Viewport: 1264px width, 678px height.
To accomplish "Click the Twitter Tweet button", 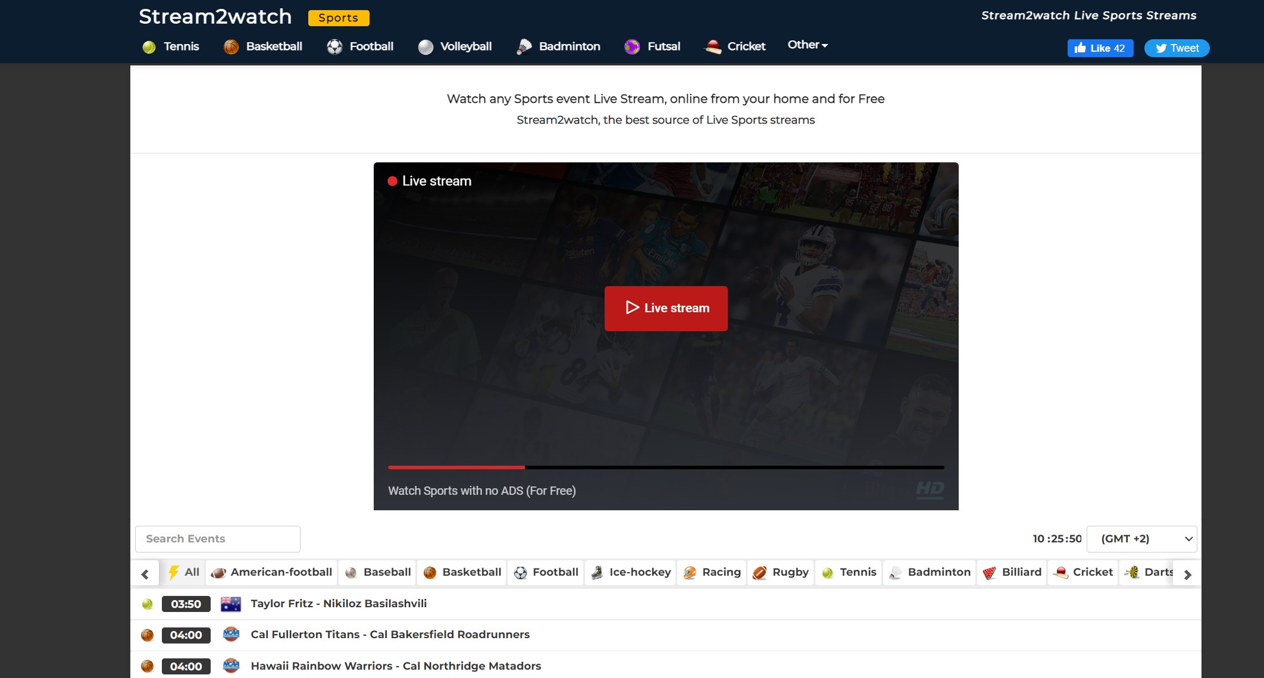I will [x=1177, y=48].
